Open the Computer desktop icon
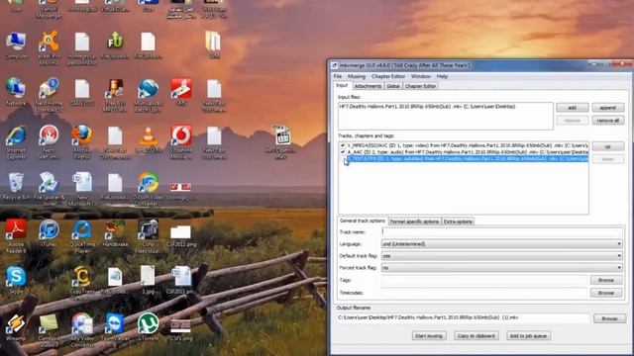This screenshot has width=634, height=356. tap(16, 46)
